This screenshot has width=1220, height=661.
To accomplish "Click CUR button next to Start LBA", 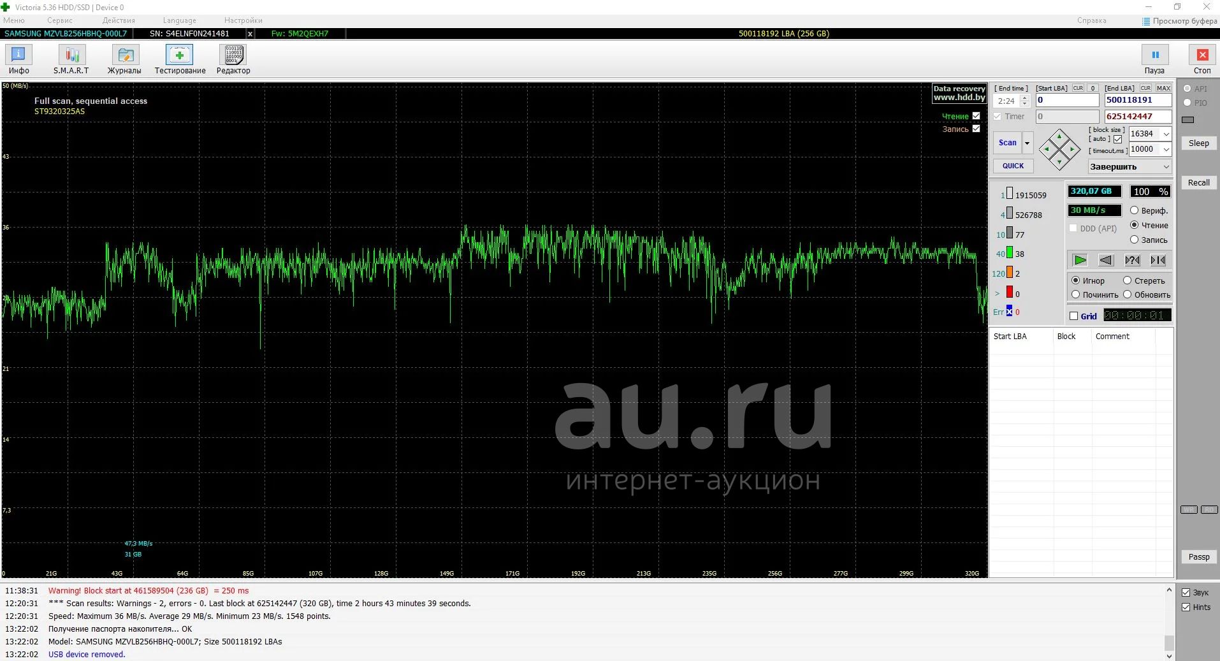I will (x=1078, y=88).
